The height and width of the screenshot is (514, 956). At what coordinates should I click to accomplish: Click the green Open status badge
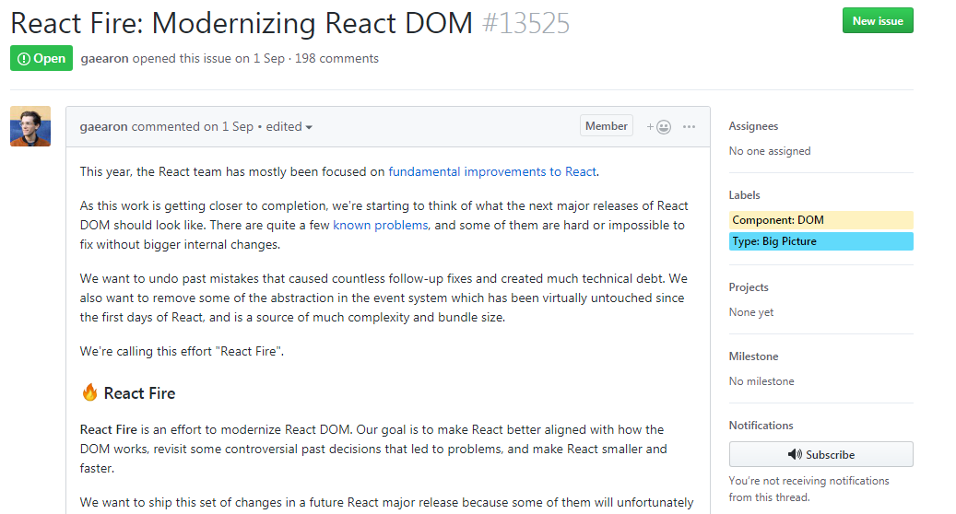[41, 58]
